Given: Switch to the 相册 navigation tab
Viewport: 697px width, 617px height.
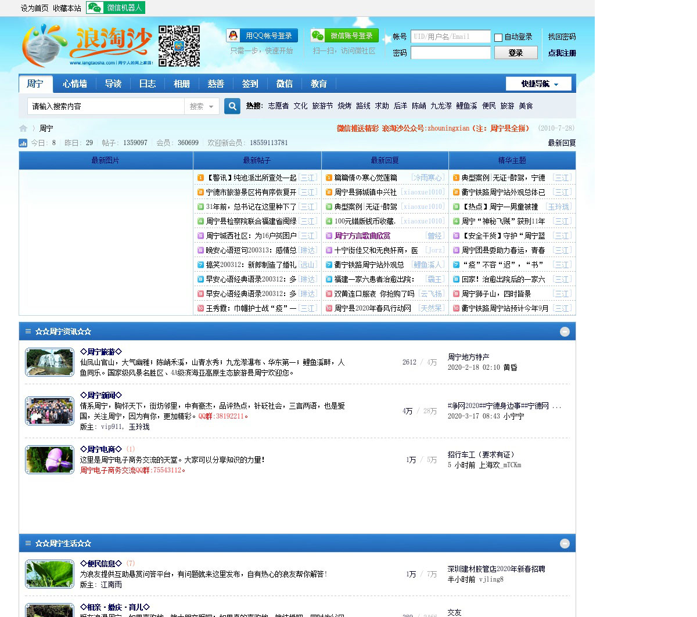Looking at the screenshot, I should point(182,84).
